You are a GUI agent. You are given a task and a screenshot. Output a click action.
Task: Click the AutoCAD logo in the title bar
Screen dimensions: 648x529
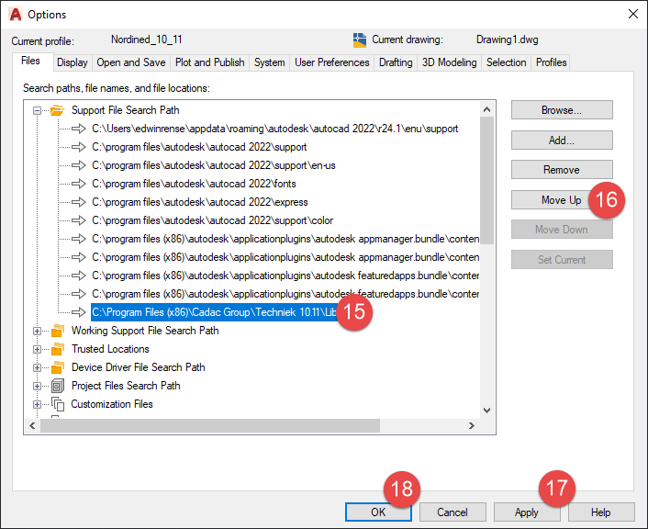[x=16, y=15]
